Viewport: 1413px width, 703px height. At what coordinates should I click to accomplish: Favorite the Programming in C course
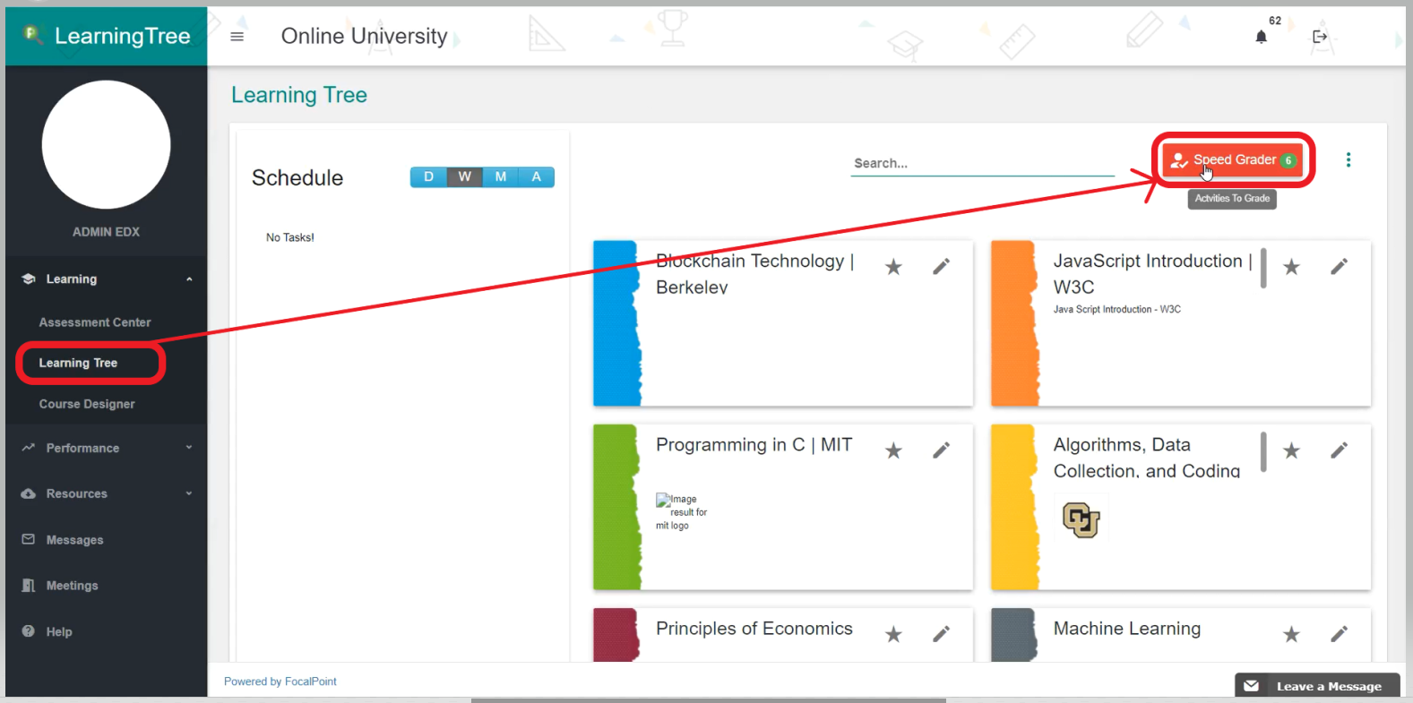893,450
